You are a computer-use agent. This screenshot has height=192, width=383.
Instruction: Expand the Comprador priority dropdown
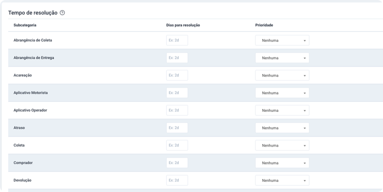pos(282,163)
